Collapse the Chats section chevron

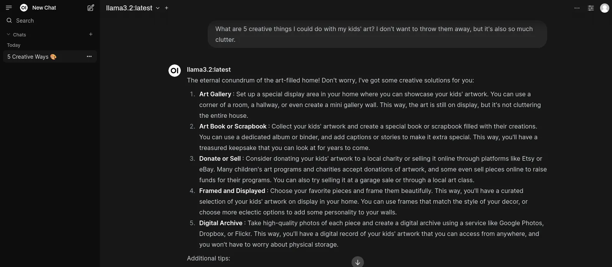[x=8, y=35]
